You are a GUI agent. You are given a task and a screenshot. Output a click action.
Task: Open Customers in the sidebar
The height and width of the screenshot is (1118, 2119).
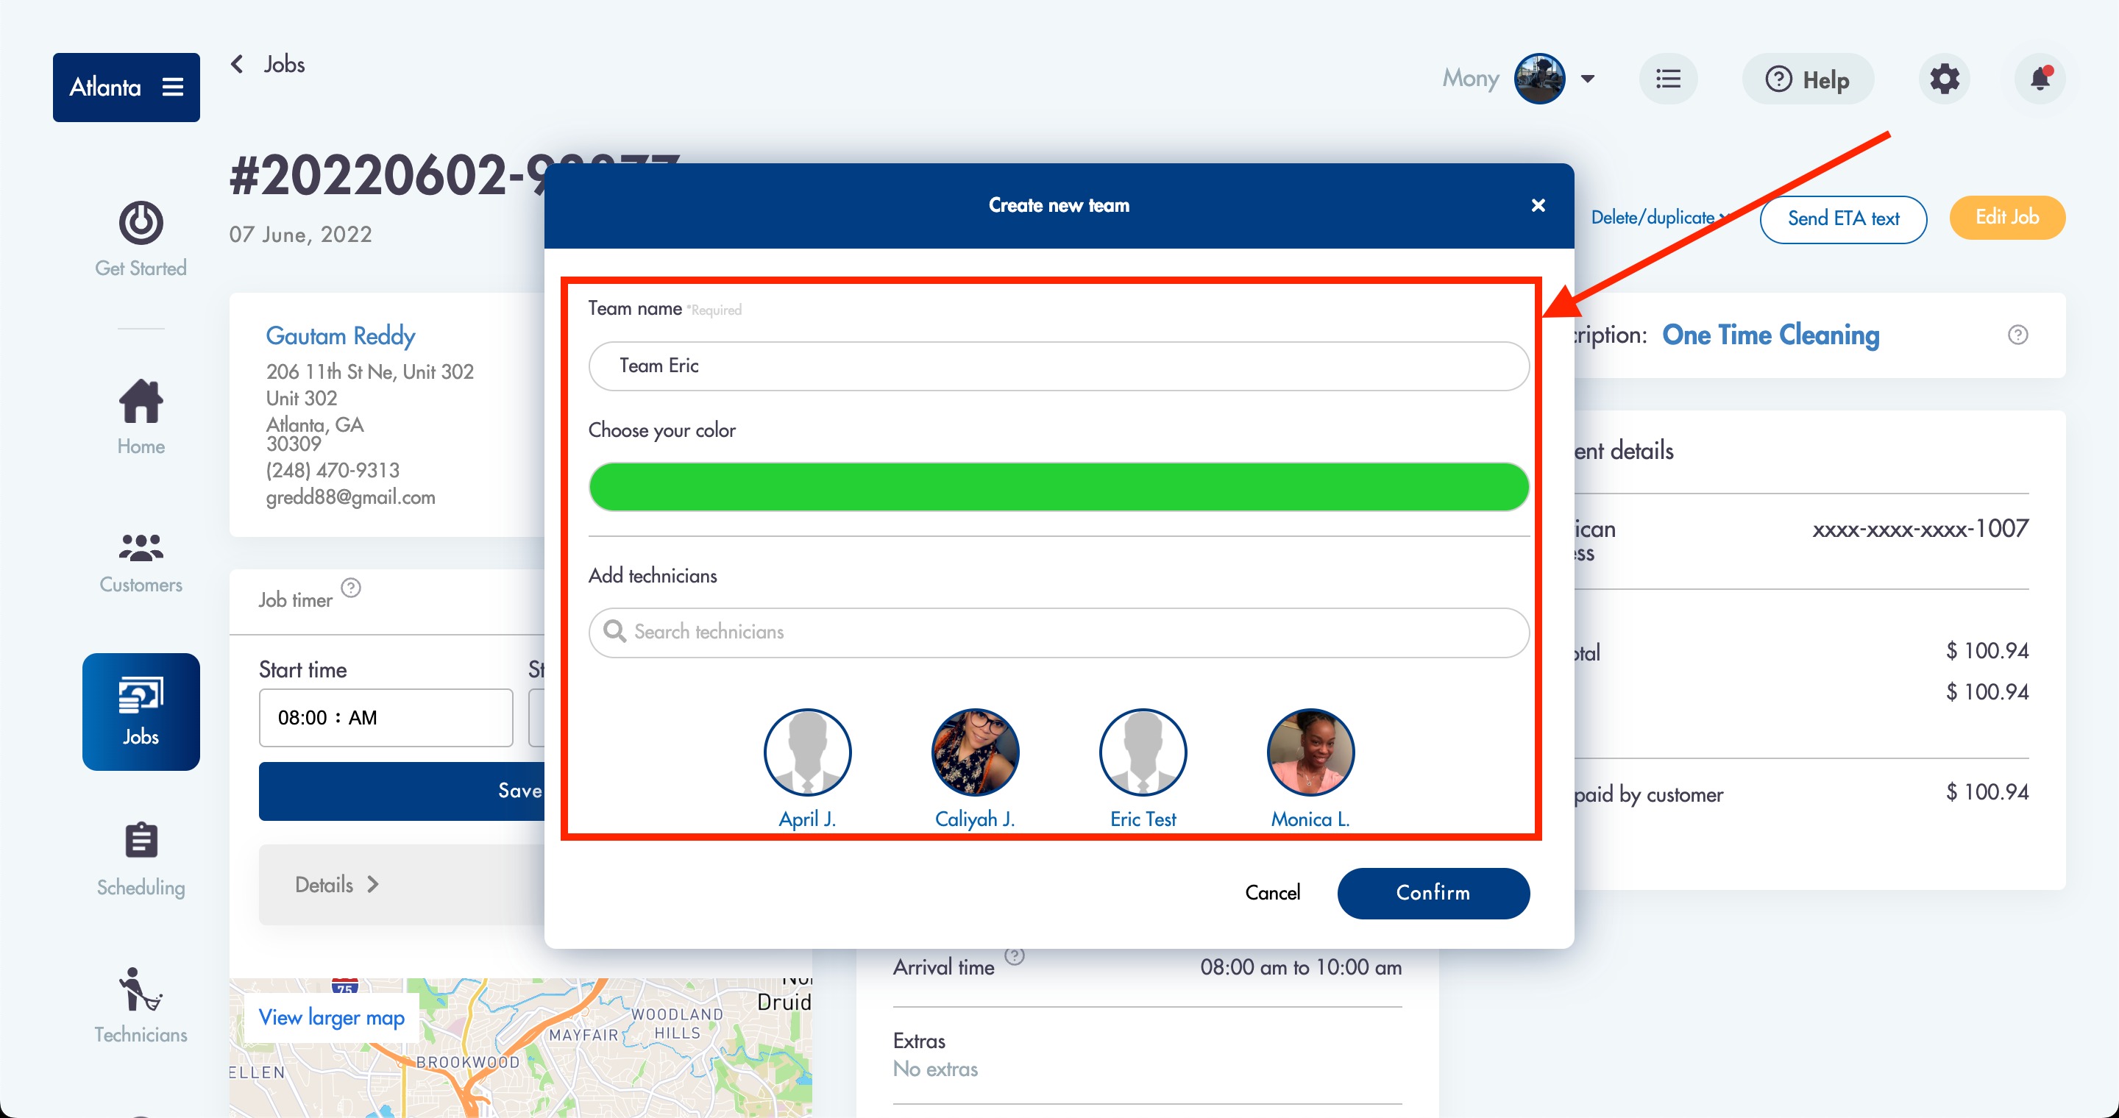click(141, 563)
